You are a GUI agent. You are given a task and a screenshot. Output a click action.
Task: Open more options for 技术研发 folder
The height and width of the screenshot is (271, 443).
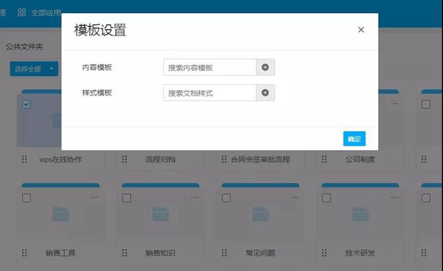click(394, 197)
